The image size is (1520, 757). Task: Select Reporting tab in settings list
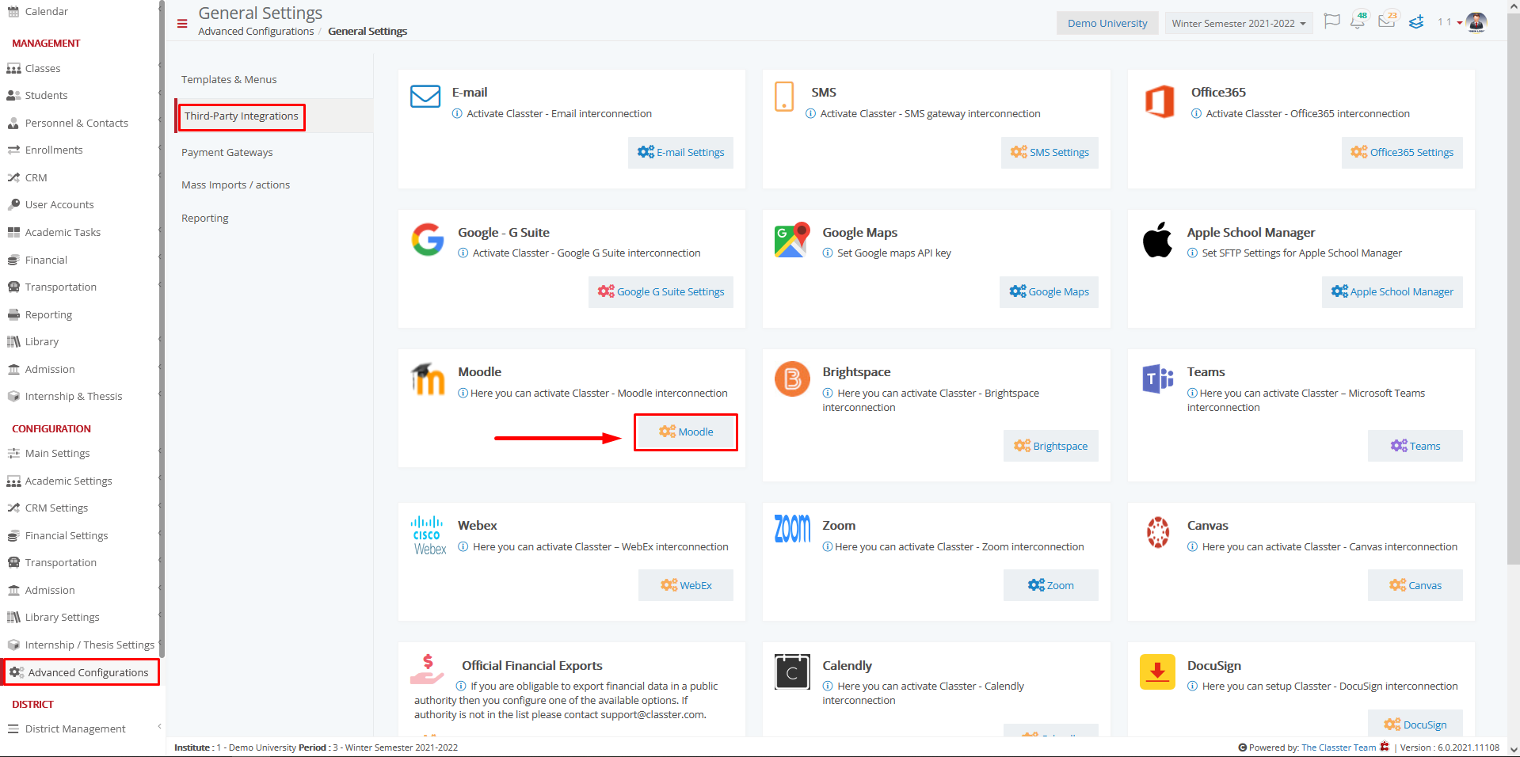click(x=204, y=219)
